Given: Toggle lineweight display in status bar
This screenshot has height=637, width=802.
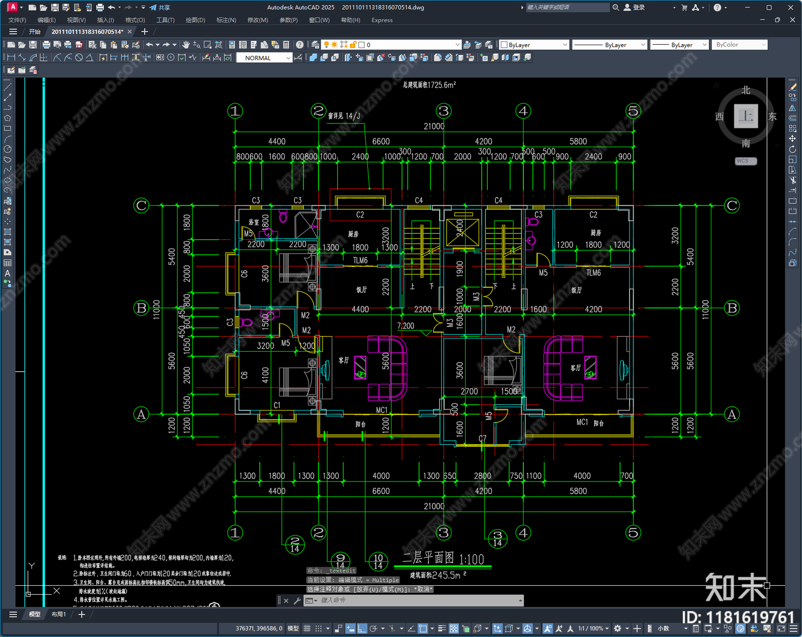Looking at the screenshot, I should (x=442, y=628).
